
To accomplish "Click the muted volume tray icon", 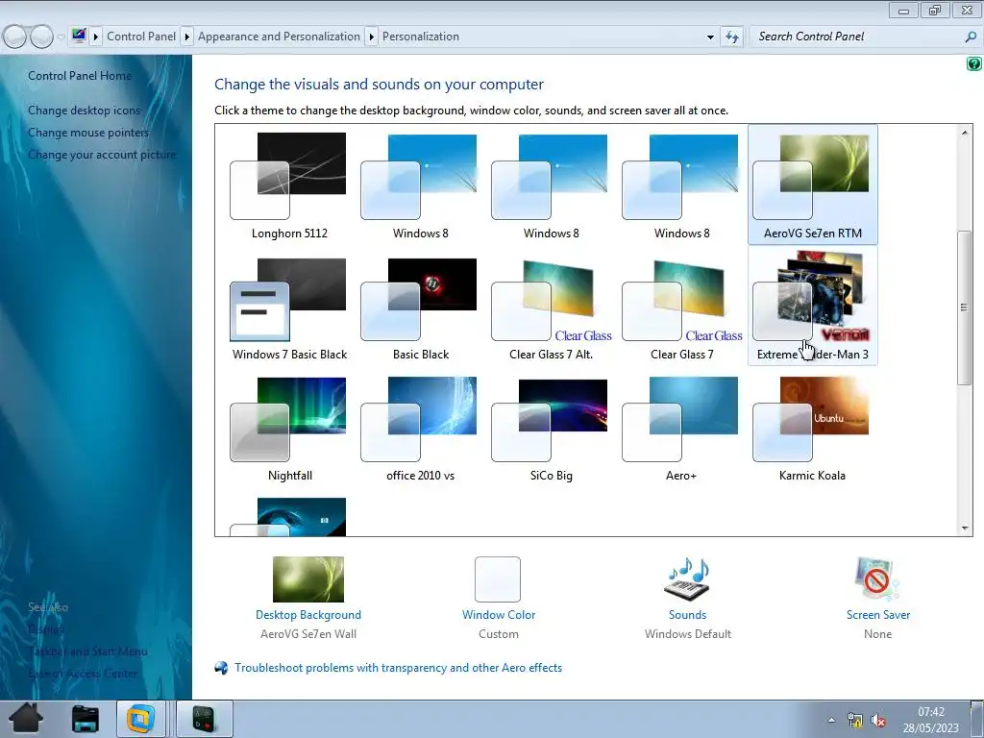I will click(x=878, y=720).
